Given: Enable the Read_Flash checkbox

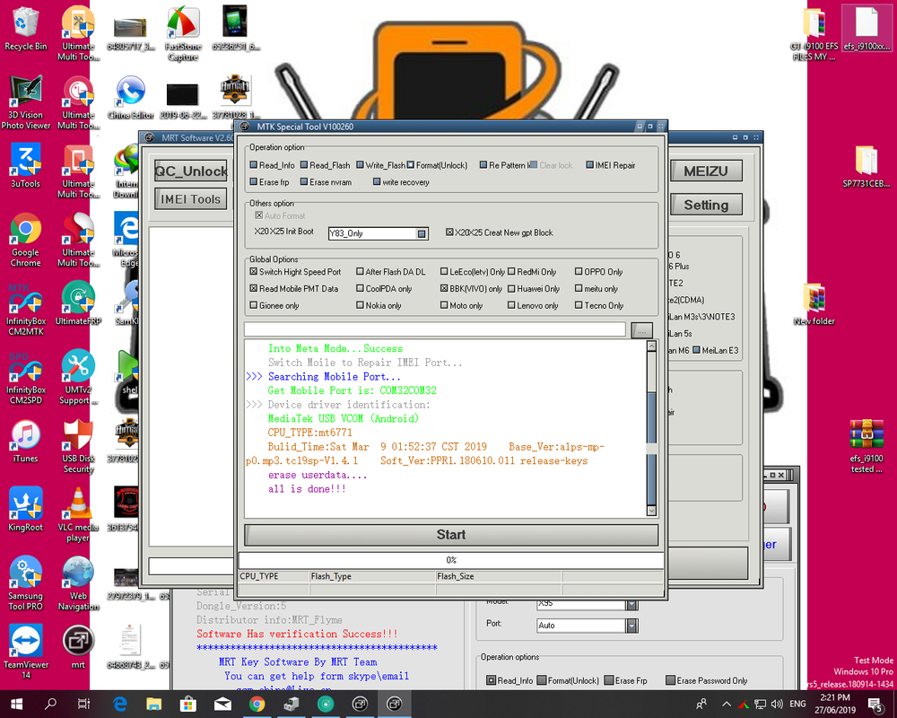Looking at the screenshot, I should tap(304, 165).
